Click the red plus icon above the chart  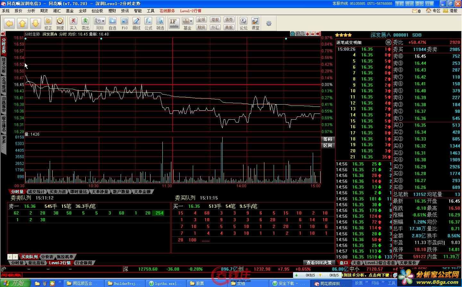point(308,34)
